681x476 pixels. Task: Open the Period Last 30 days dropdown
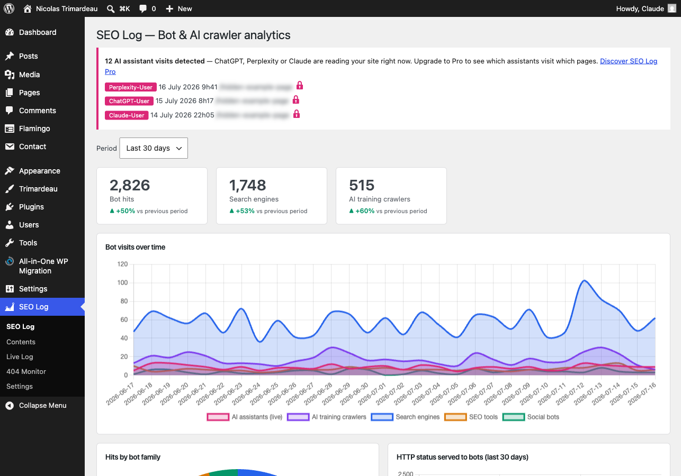(x=154, y=148)
